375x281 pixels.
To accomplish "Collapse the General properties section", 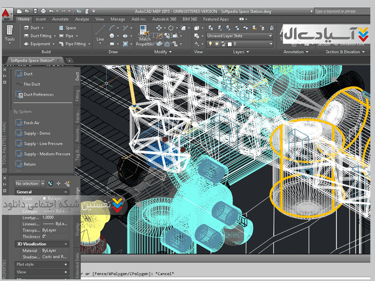I will point(65,192).
